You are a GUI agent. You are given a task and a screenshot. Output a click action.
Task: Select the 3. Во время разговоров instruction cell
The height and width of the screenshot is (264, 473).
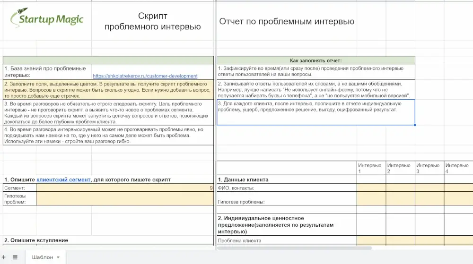pyautogui.click(x=108, y=112)
